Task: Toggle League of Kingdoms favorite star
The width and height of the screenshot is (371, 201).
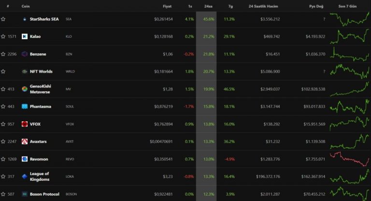Action: 3,177
